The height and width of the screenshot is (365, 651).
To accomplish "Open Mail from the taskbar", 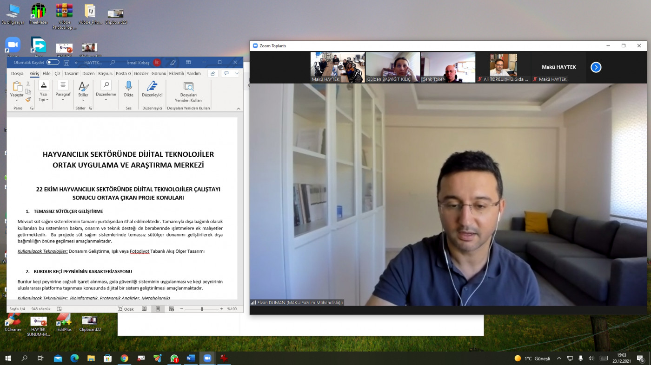I will pos(58,358).
